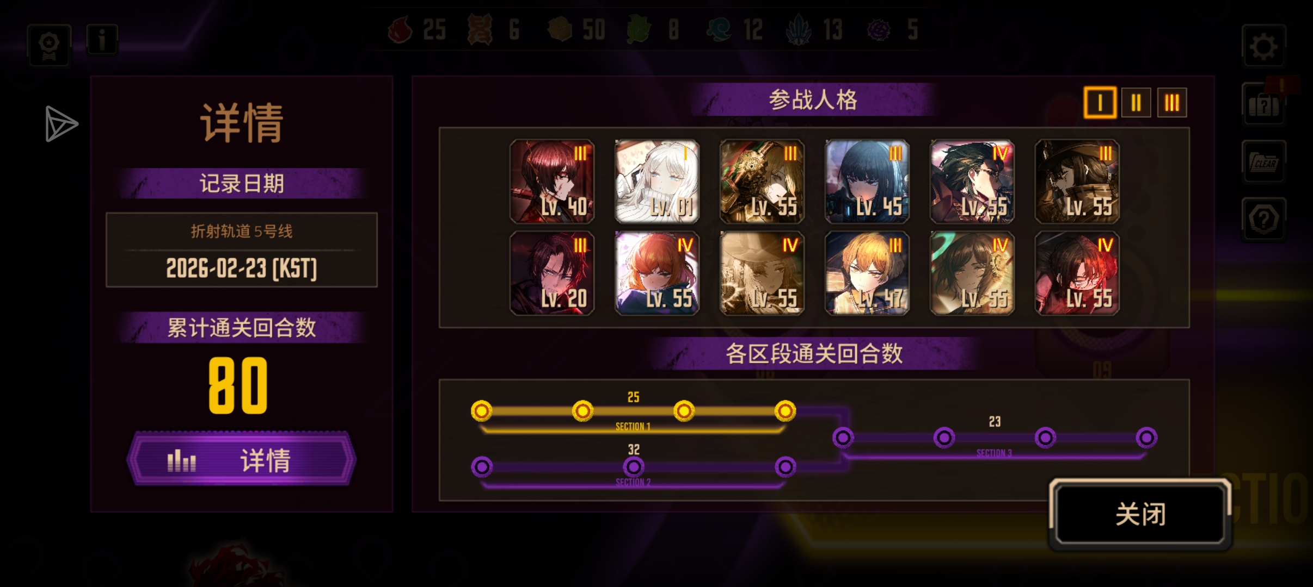Viewport: 1313px width, 587px height.
Task: Open the settings gear icon
Action: tap(1263, 47)
